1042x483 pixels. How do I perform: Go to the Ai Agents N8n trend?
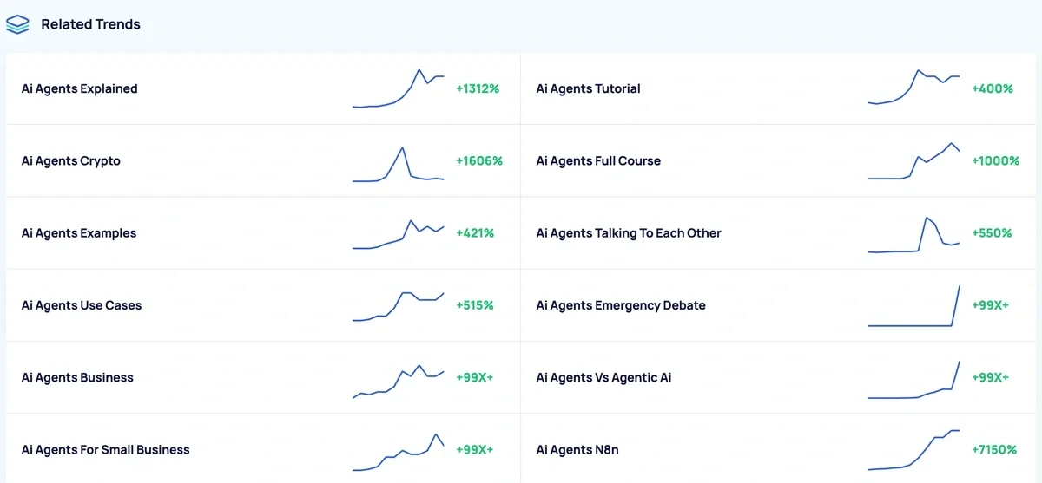(x=577, y=449)
